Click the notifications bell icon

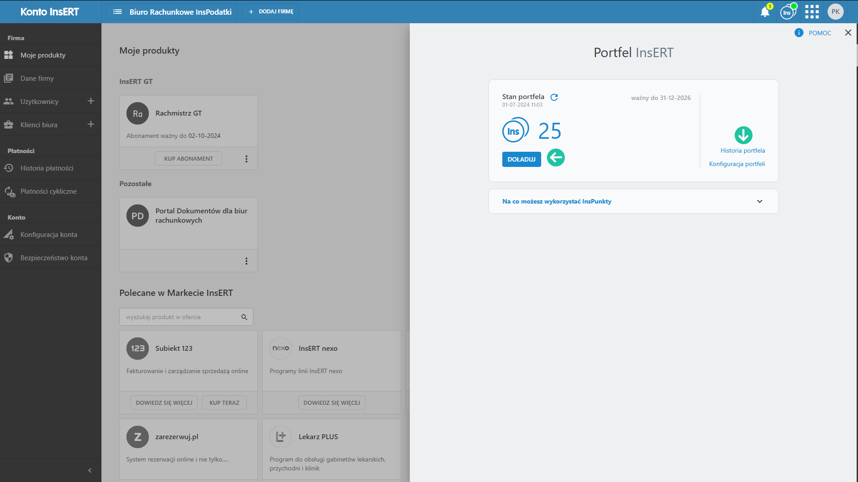coord(765,12)
